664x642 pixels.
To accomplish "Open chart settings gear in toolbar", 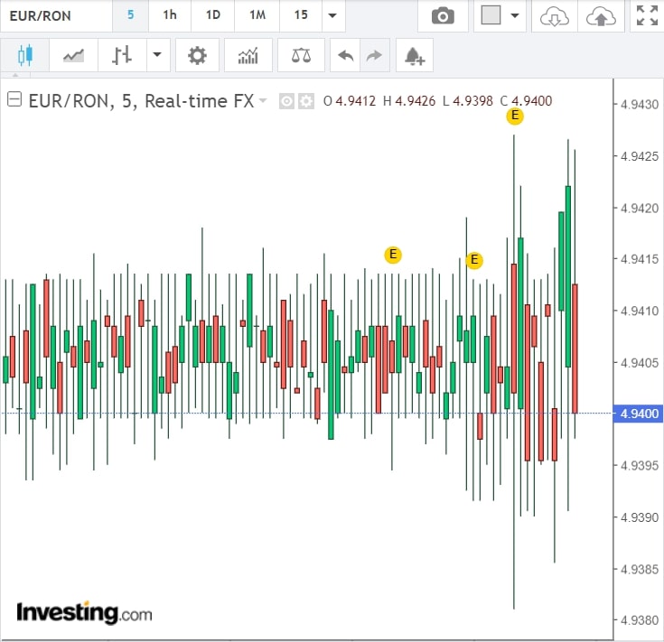I will [x=197, y=56].
